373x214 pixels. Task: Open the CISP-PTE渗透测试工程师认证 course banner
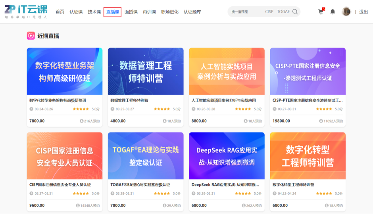(308, 71)
